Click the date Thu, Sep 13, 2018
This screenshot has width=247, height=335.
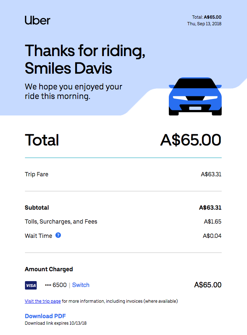204,24
